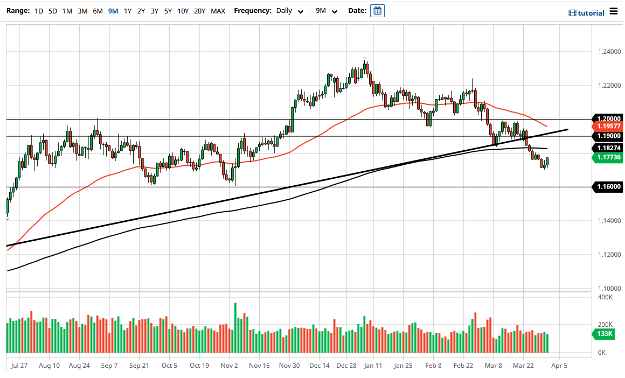
Task: Select the 1M range option
Action: coord(67,10)
